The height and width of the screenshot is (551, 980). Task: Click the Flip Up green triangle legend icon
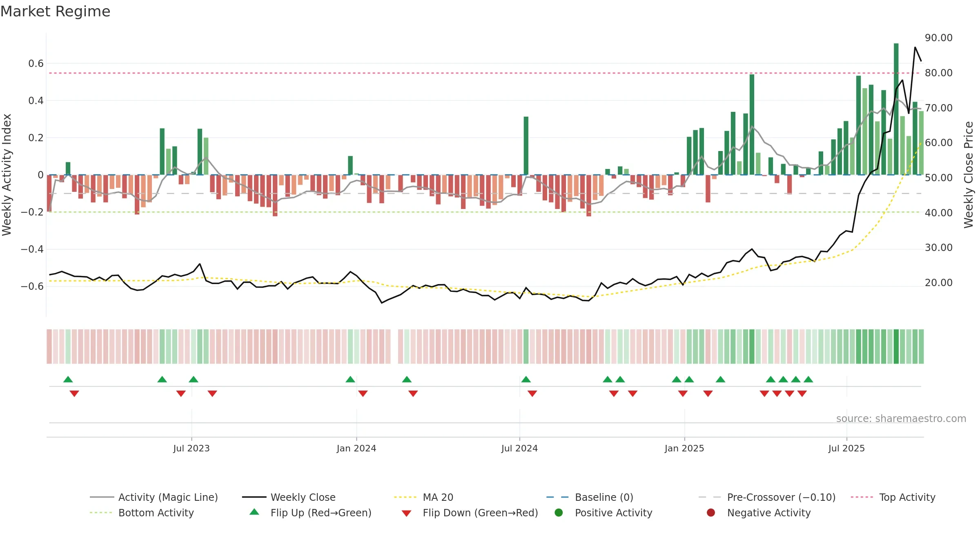254,512
